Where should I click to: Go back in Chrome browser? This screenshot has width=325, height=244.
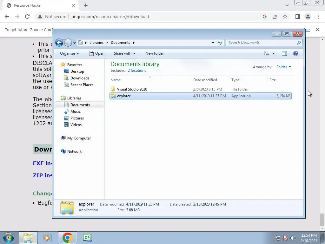(x=7, y=17)
